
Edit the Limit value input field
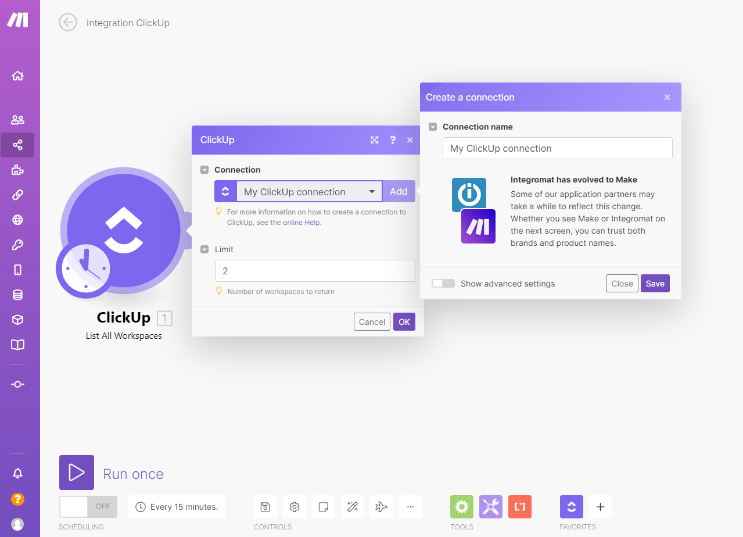point(314,271)
